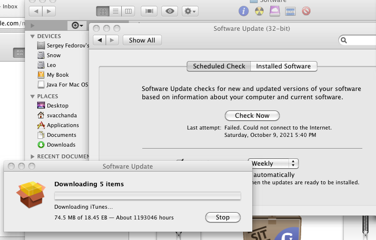Image resolution: width=376 pixels, height=240 pixels.
Task: Click the preferences search field
Action: pos(357,40)
